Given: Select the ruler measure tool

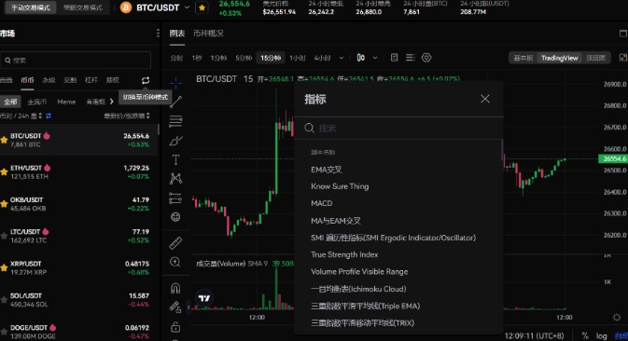Looking at the screenshot, I should click(x=175, y=242).
